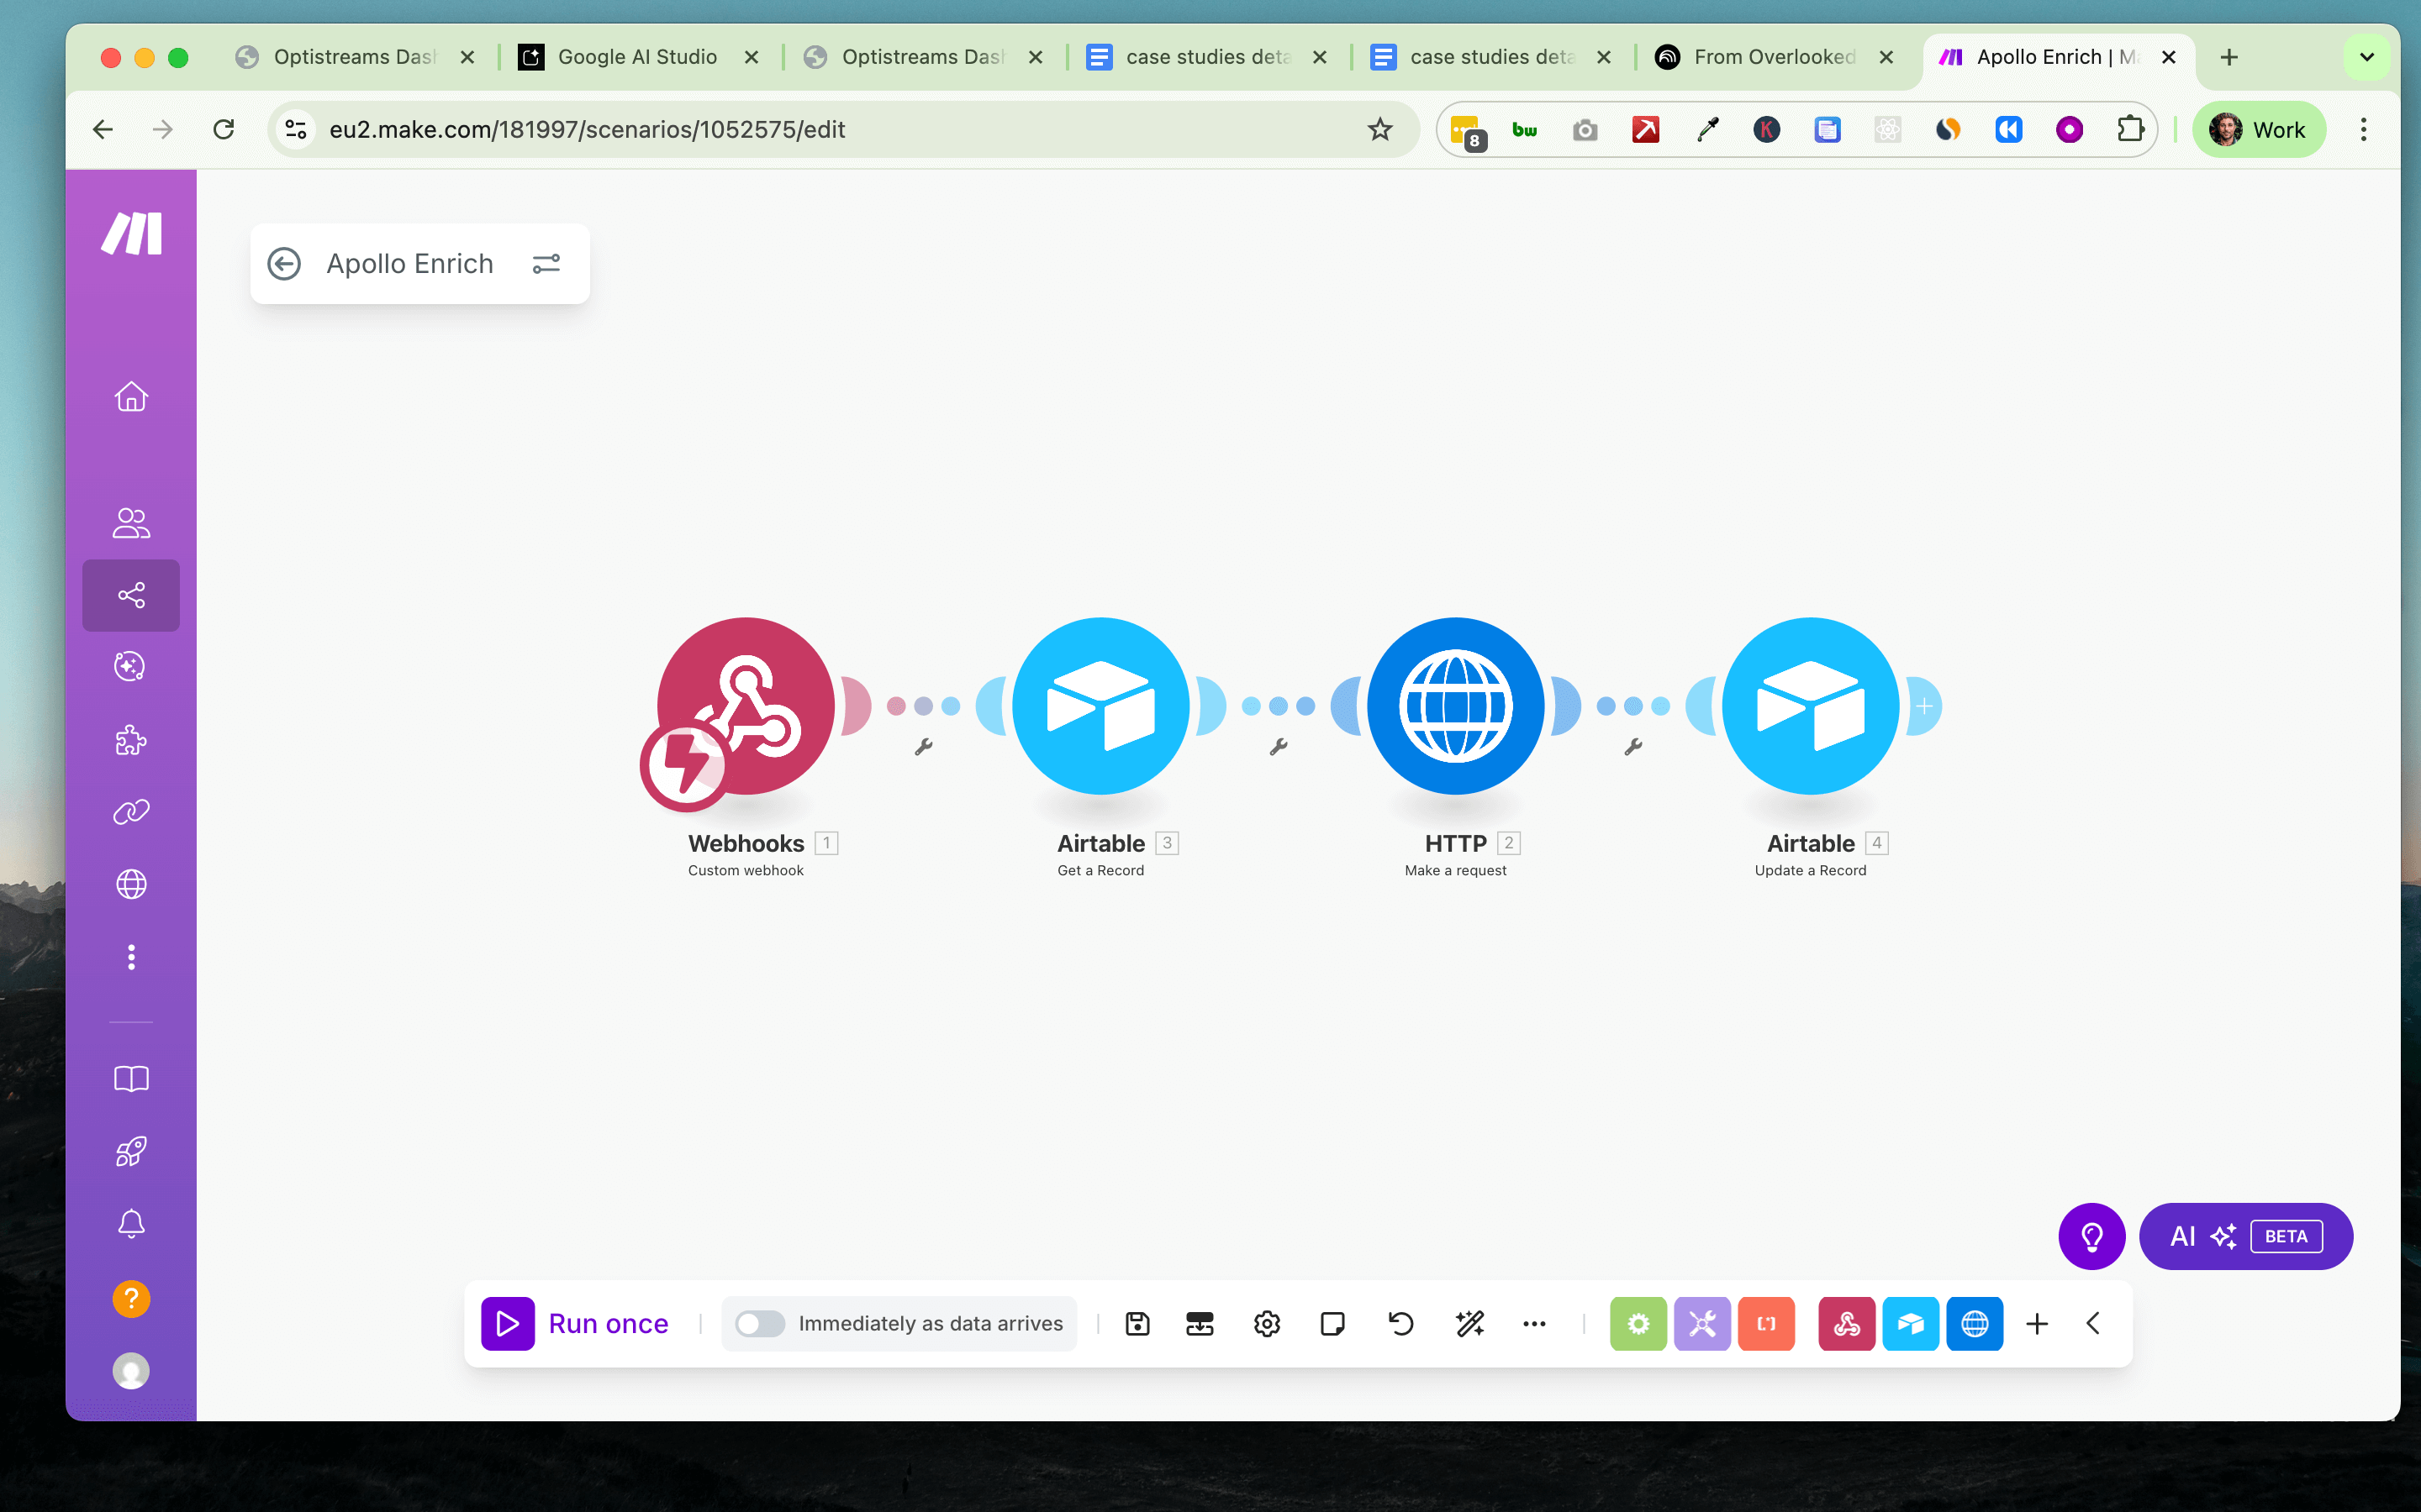Toggle the scheduling switch on

tap(759, 1324)
